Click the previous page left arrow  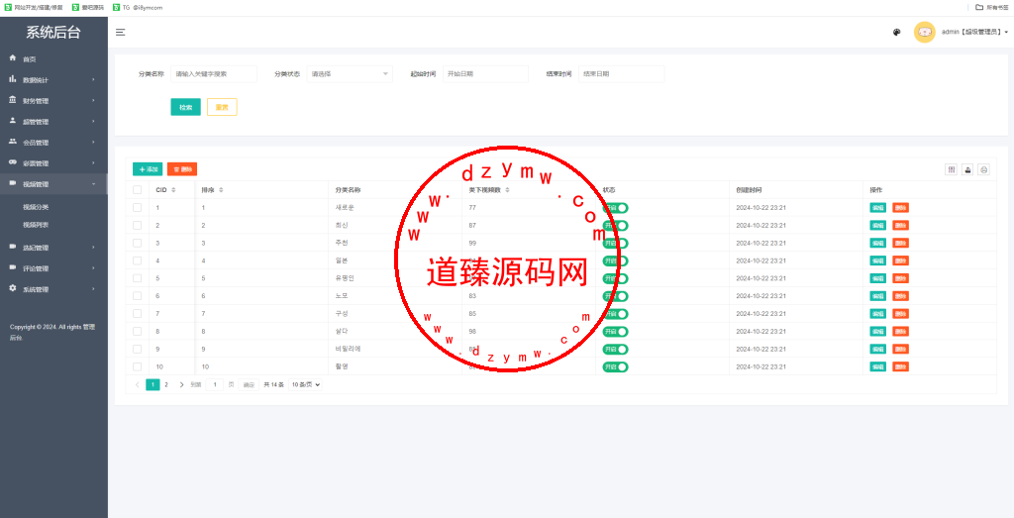137,384
